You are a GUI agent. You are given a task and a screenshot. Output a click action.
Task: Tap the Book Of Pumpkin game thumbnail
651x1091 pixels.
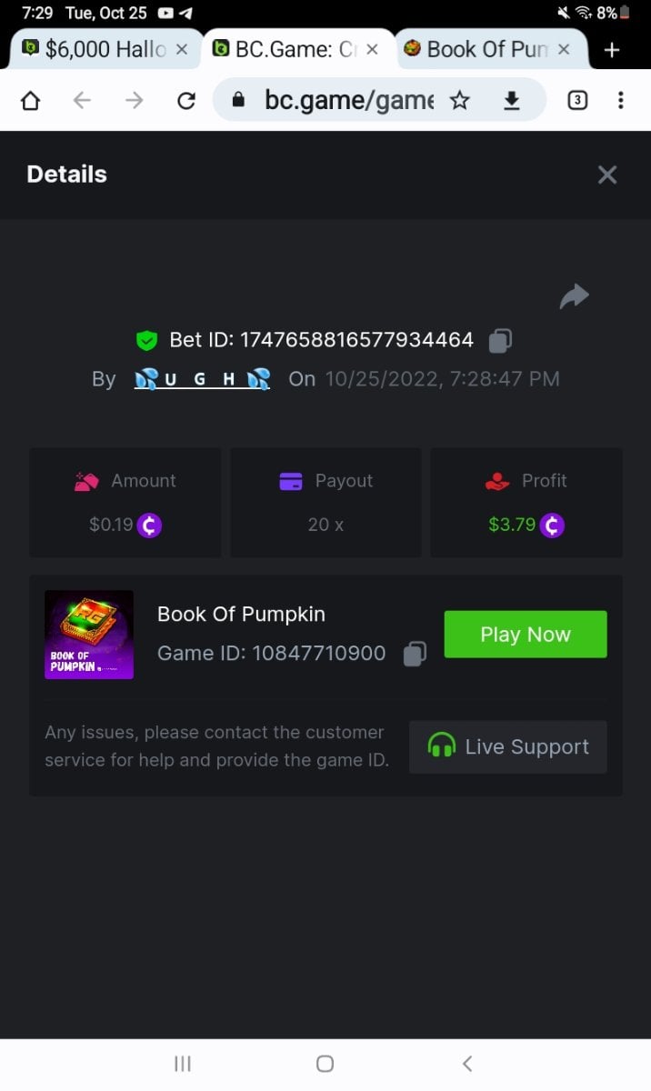point(89,635)
